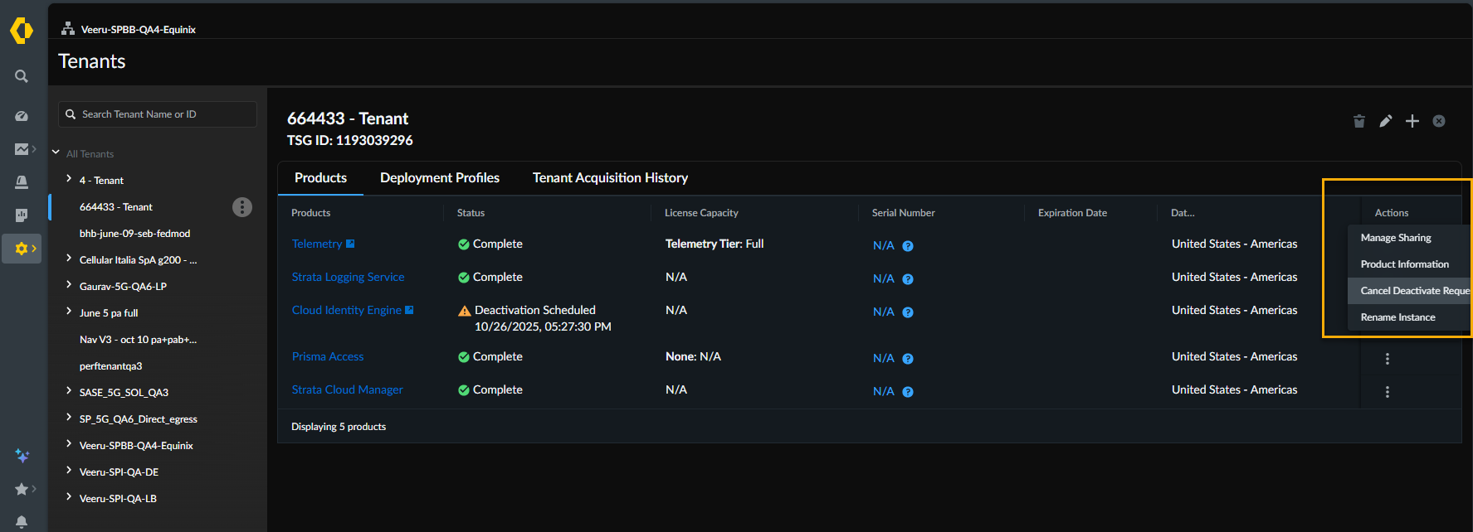Open the Strata Logging Service link
Viewport: 1473px width, 532px height.
click(348, 278)
